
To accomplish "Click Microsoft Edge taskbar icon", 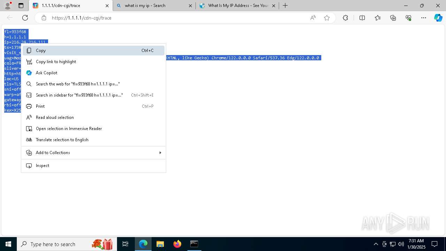I will tap(143, 244).
